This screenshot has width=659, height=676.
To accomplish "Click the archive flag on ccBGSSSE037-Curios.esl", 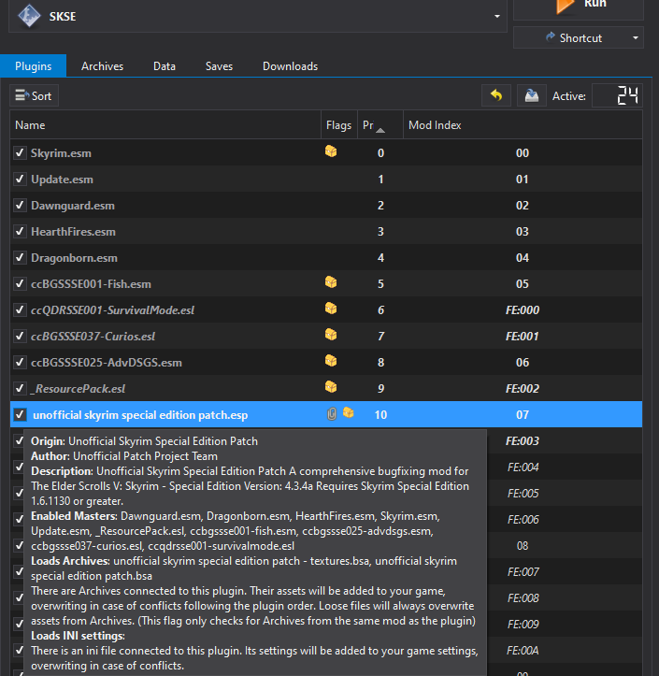I will 331,335.
